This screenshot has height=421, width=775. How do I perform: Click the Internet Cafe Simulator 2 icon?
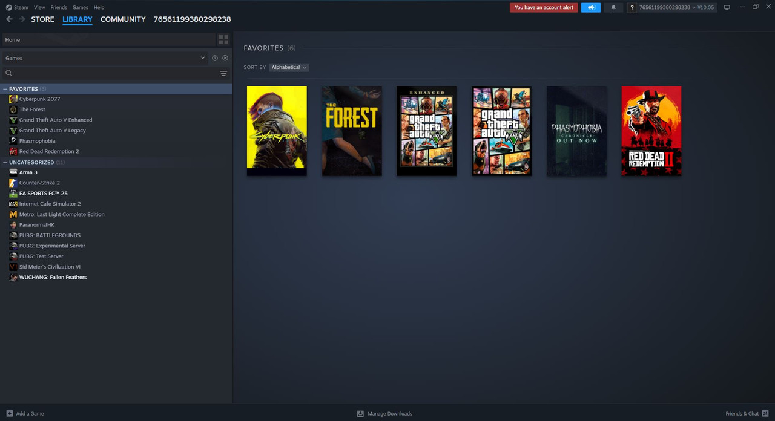(x=13, y=204)
